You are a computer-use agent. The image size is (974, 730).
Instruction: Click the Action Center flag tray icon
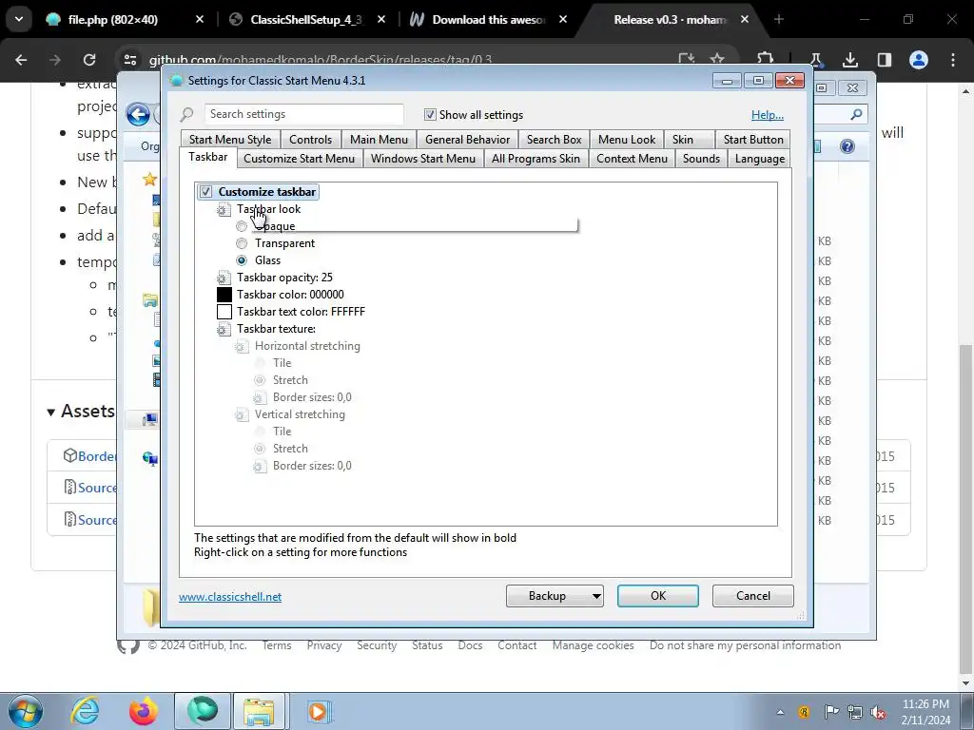pos(830,712)
